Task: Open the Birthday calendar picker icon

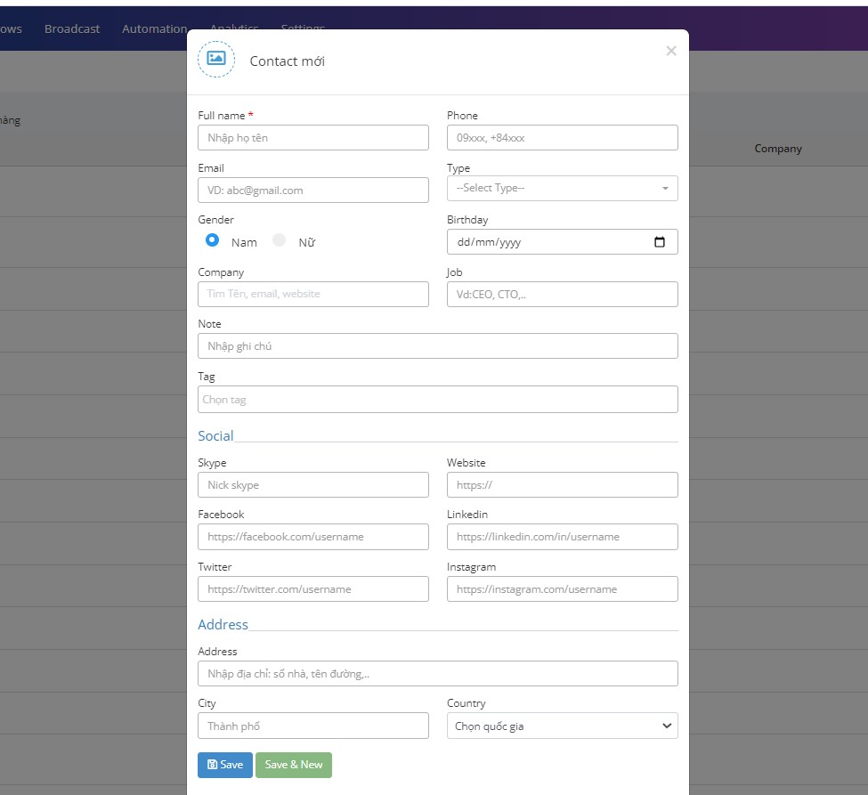Action: (660, 242)
